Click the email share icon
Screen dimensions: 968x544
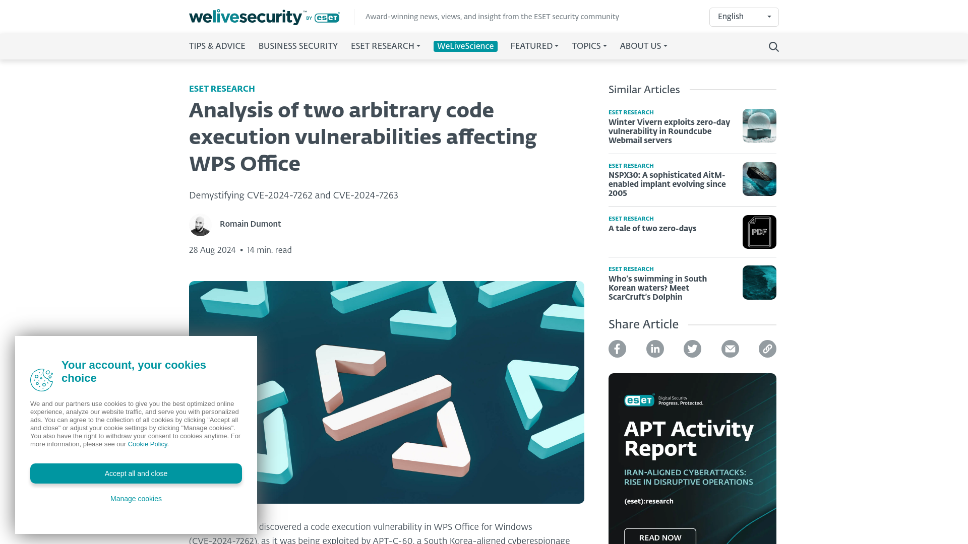click(730, 349)
